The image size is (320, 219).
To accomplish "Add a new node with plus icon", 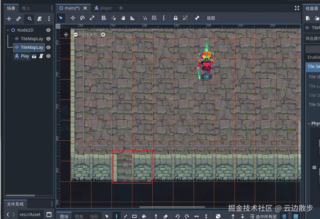I will point(9,19).
